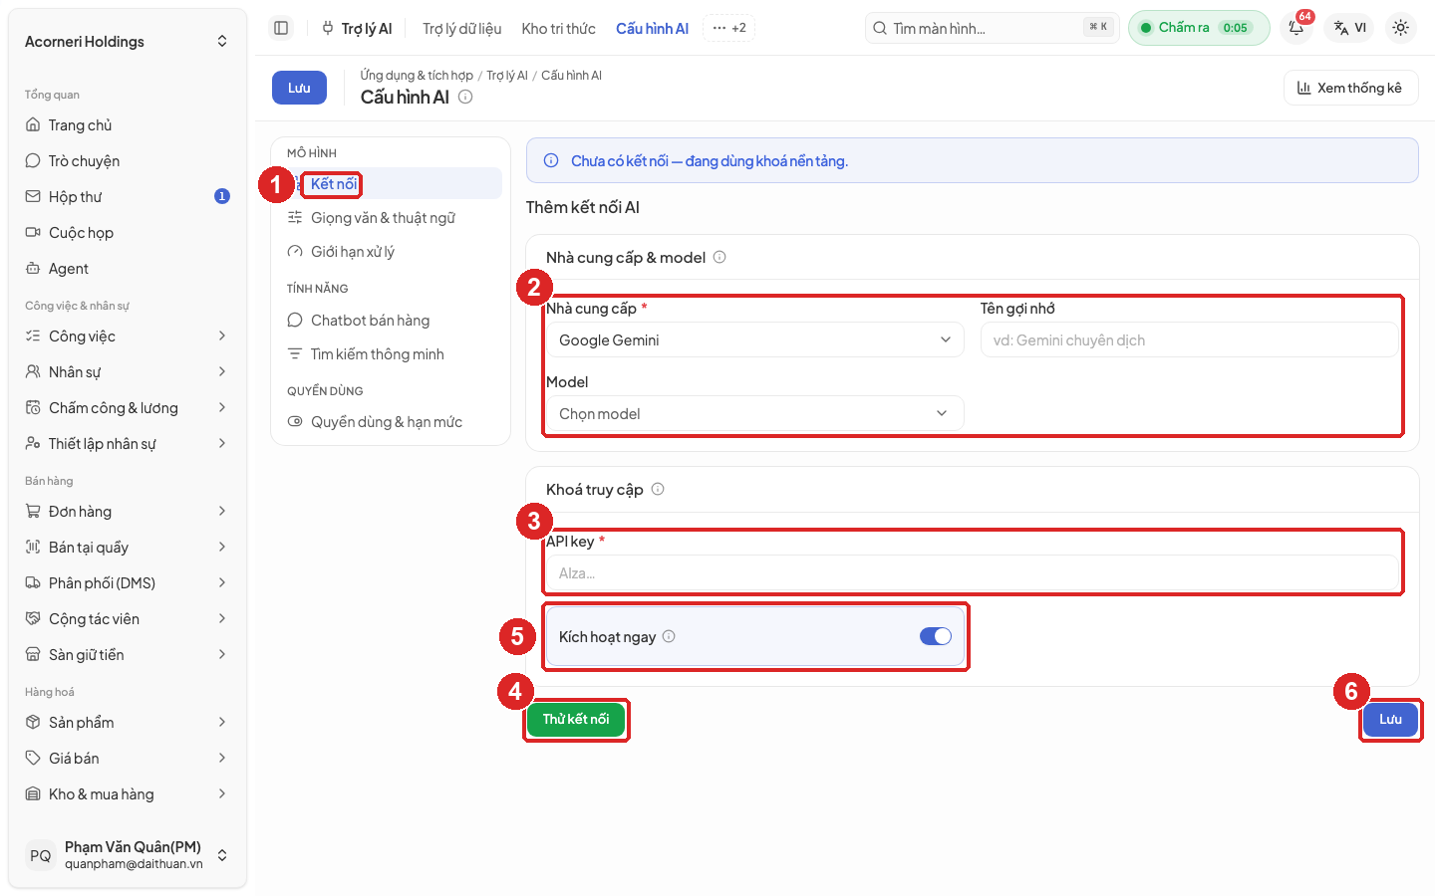Screen dimensions: 1435x896
Task: Click info icon beside Kích hoạt ngay
Action: point(669,636)
